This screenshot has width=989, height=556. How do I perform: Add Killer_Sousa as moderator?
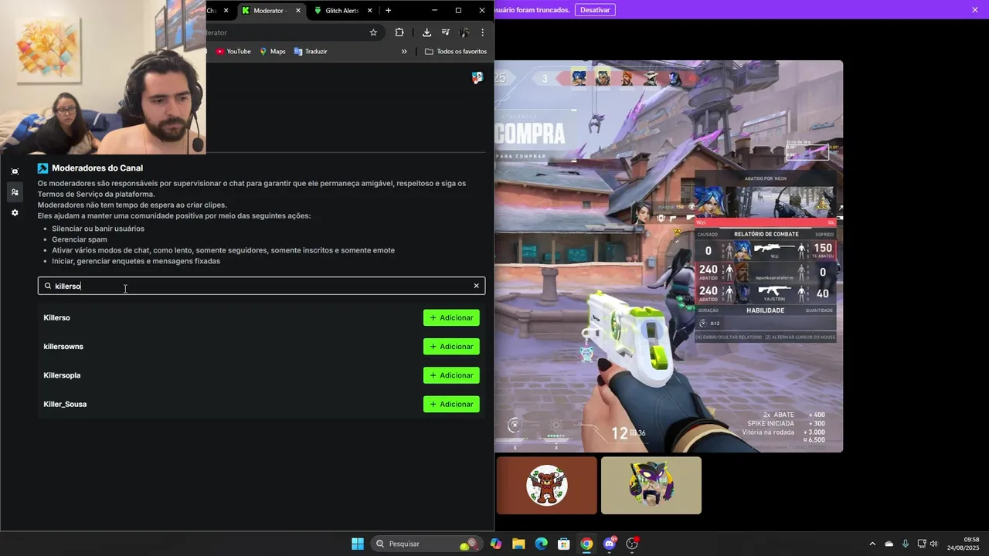(451, 404)
